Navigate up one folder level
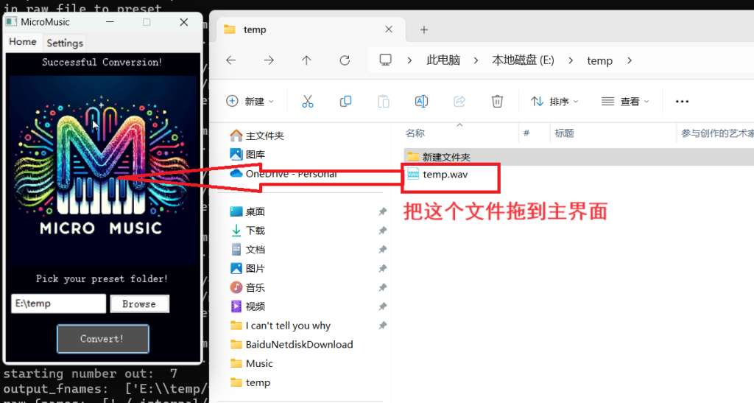 (x=306, y=60)
